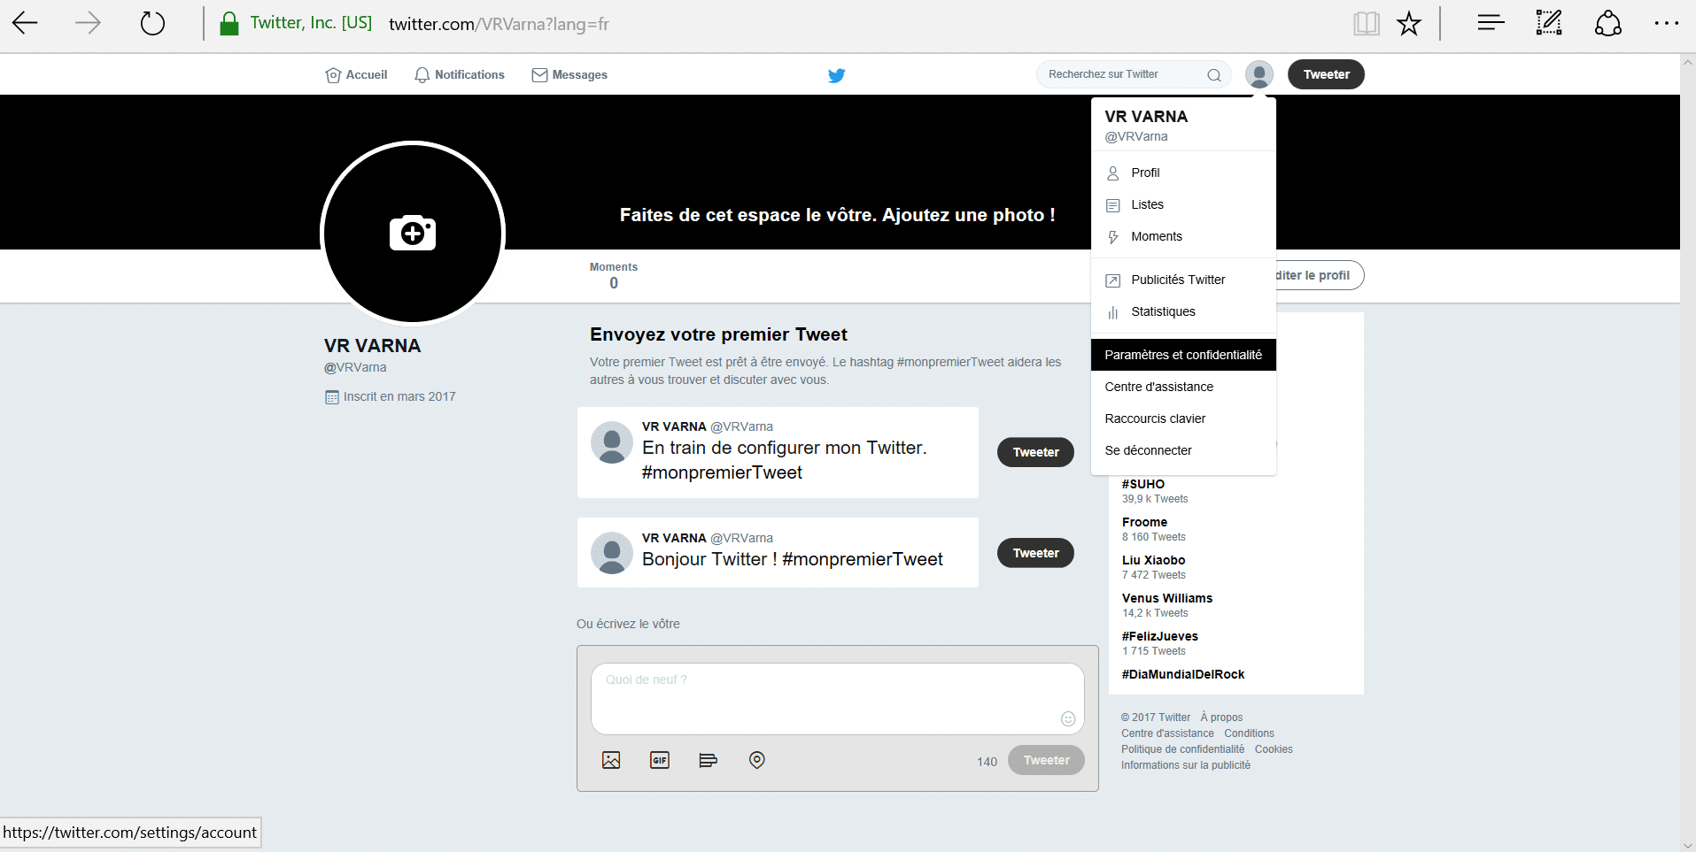The height and width of the screenshot is (852, 1696).
Task: Click the scrollbar up arrow
Action: click(x=1688, y=62)
